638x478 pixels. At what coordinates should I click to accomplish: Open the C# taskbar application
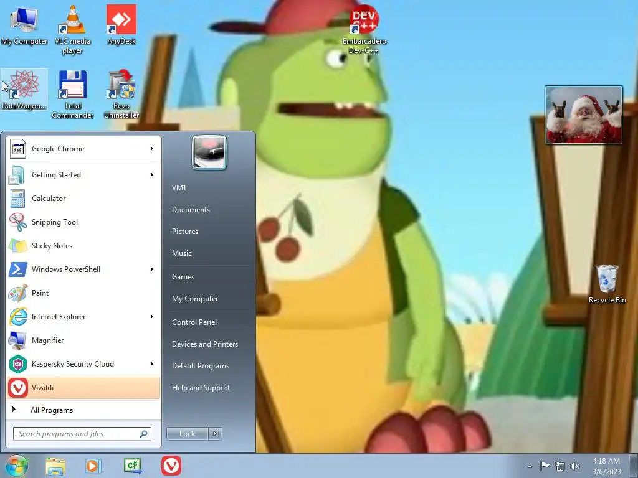132,466
